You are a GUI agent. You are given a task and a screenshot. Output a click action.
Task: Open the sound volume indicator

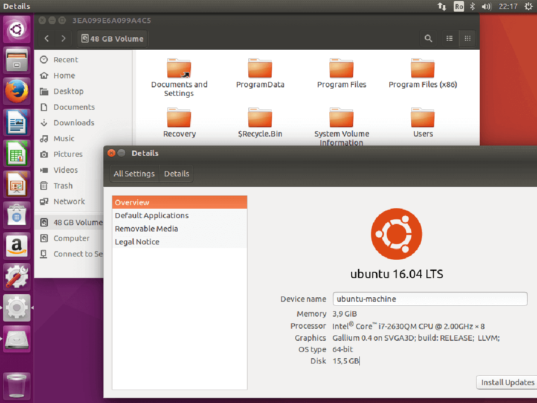coord(486,6)
